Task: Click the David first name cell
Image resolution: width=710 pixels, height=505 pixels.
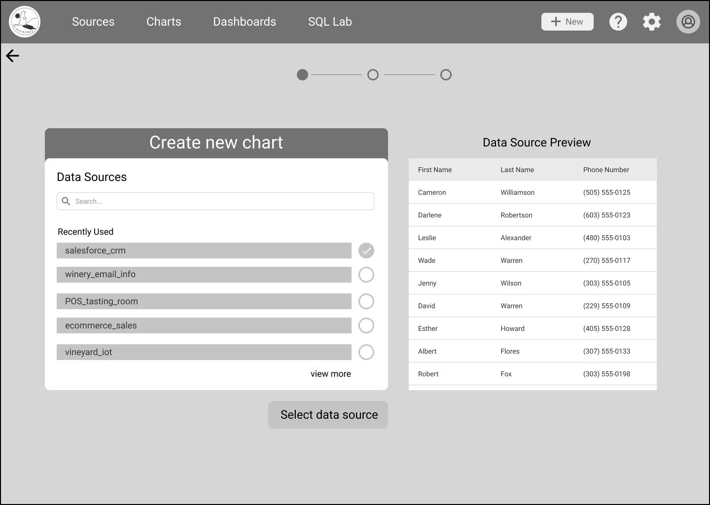Action: click(x=426, y=306)
